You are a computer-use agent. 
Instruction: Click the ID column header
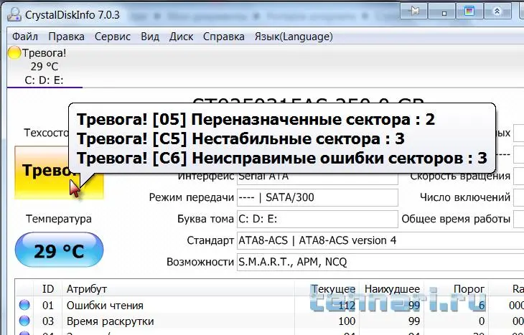click(x=48, y=288)
